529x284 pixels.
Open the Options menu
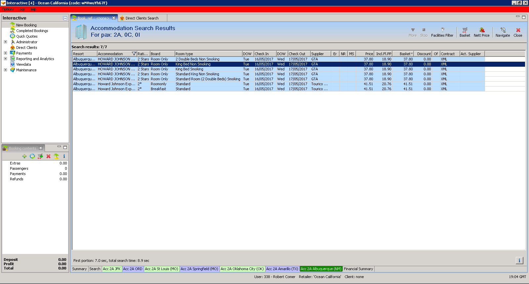[x=8, y=9]
